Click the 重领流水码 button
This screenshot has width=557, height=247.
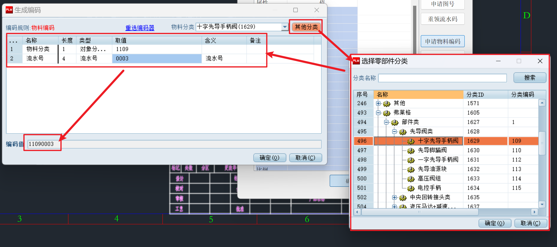pyautogui.click(x=443, y=19)
